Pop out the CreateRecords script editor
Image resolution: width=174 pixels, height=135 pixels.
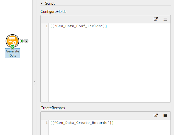[x=156, y=115]
